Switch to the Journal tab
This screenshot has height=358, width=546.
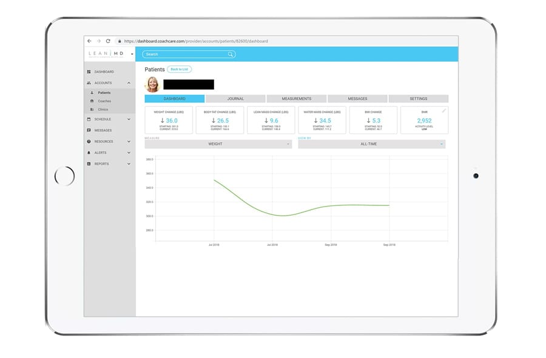235,99
